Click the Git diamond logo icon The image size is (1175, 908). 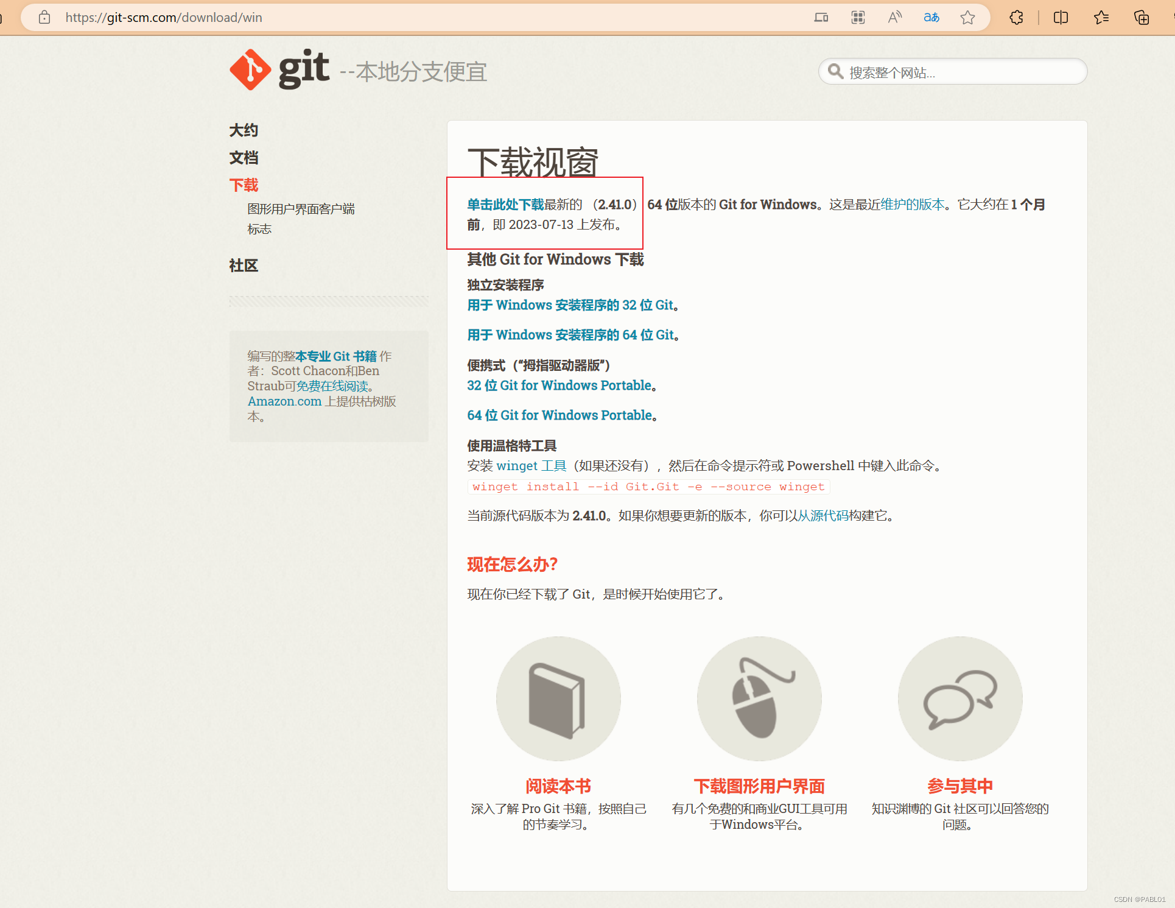coord(250,69)
